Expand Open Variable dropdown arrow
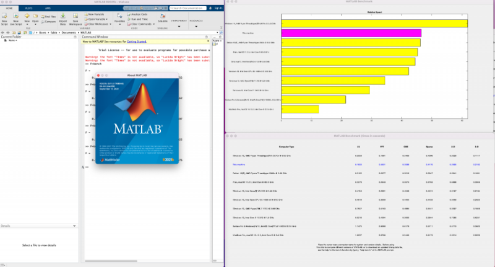 [106, 19]
